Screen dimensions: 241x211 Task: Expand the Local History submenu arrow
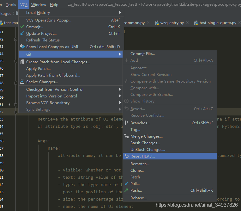pos(120,12)
